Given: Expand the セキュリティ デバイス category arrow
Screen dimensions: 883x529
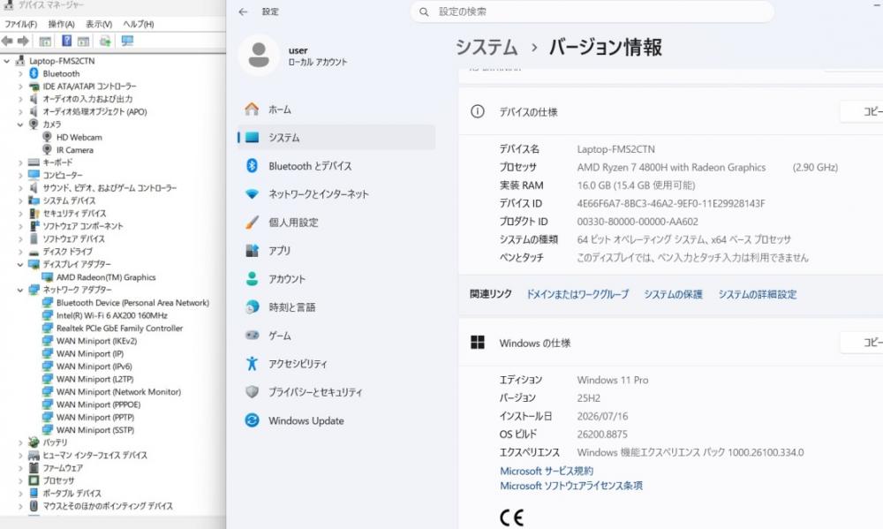Looking at the screenshot, I should click(20, 214).
